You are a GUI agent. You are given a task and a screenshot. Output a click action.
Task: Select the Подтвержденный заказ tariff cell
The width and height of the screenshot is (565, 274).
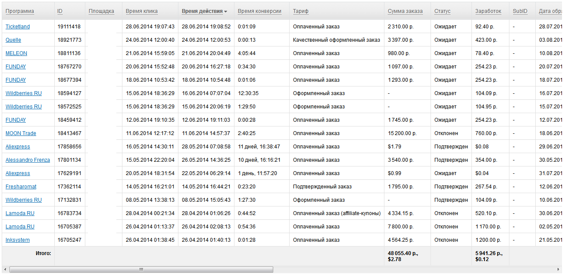(322, 187)
